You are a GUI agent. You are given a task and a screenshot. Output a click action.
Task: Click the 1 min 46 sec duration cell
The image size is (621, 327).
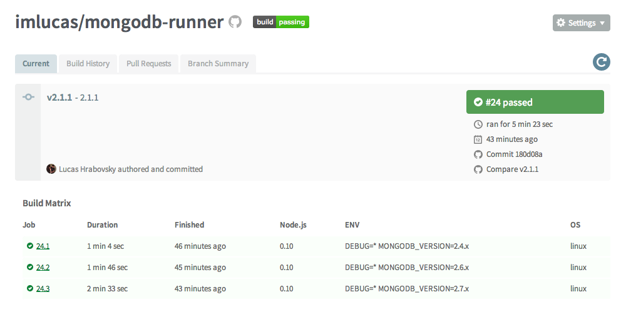(x=107, y=268)
